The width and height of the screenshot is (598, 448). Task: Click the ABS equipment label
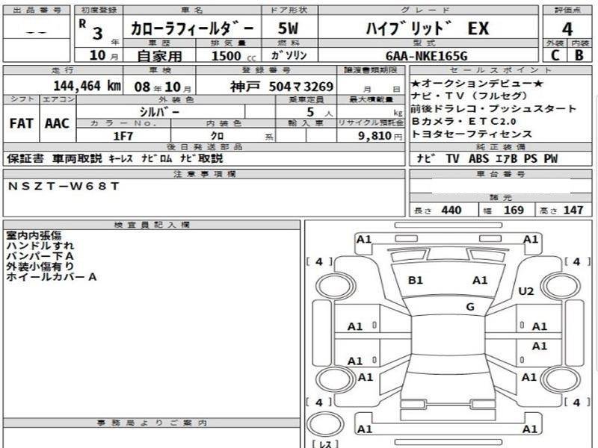[478, 158]
